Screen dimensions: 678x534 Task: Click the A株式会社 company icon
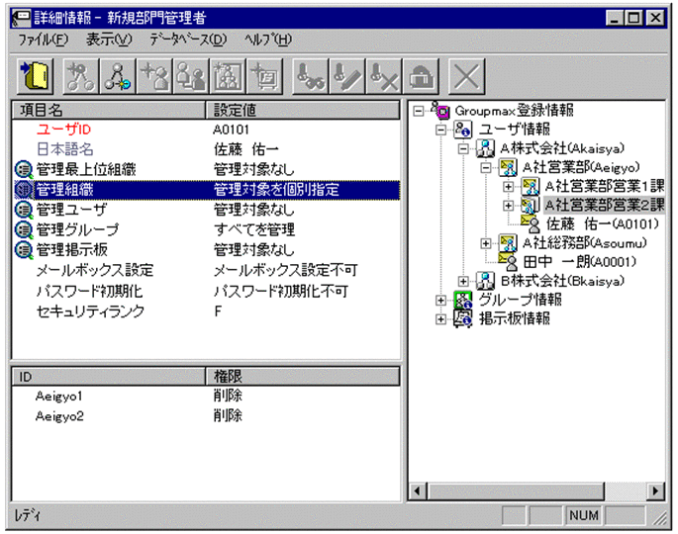(x=485, y=148)
